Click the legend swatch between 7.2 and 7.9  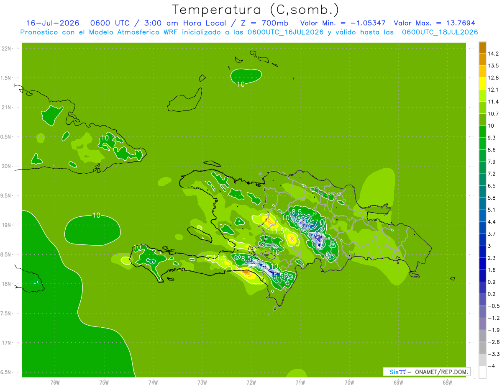[x=482, y=167]
